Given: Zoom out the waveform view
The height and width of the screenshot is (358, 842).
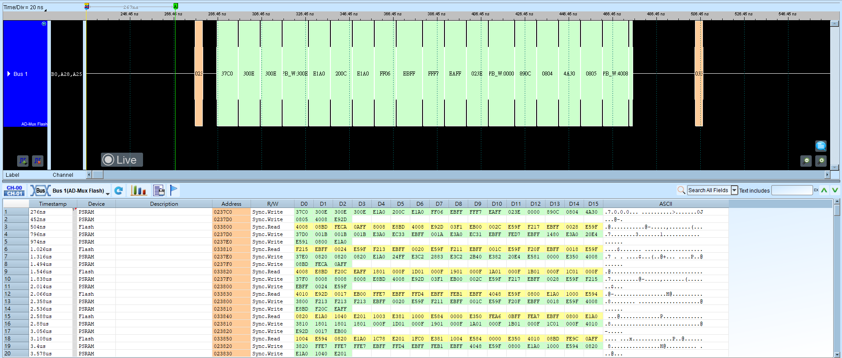Looking at the screenshot, I should click(806, 161).
